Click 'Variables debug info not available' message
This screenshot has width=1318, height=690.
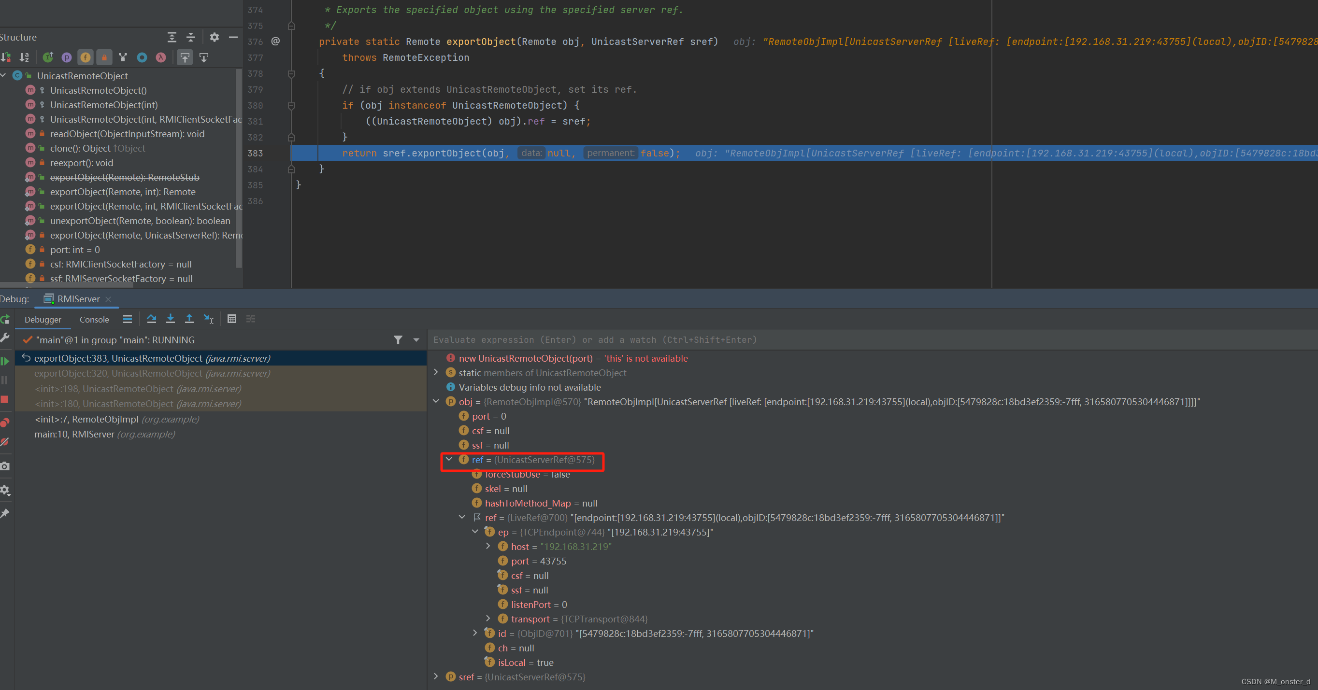(530, 387)
